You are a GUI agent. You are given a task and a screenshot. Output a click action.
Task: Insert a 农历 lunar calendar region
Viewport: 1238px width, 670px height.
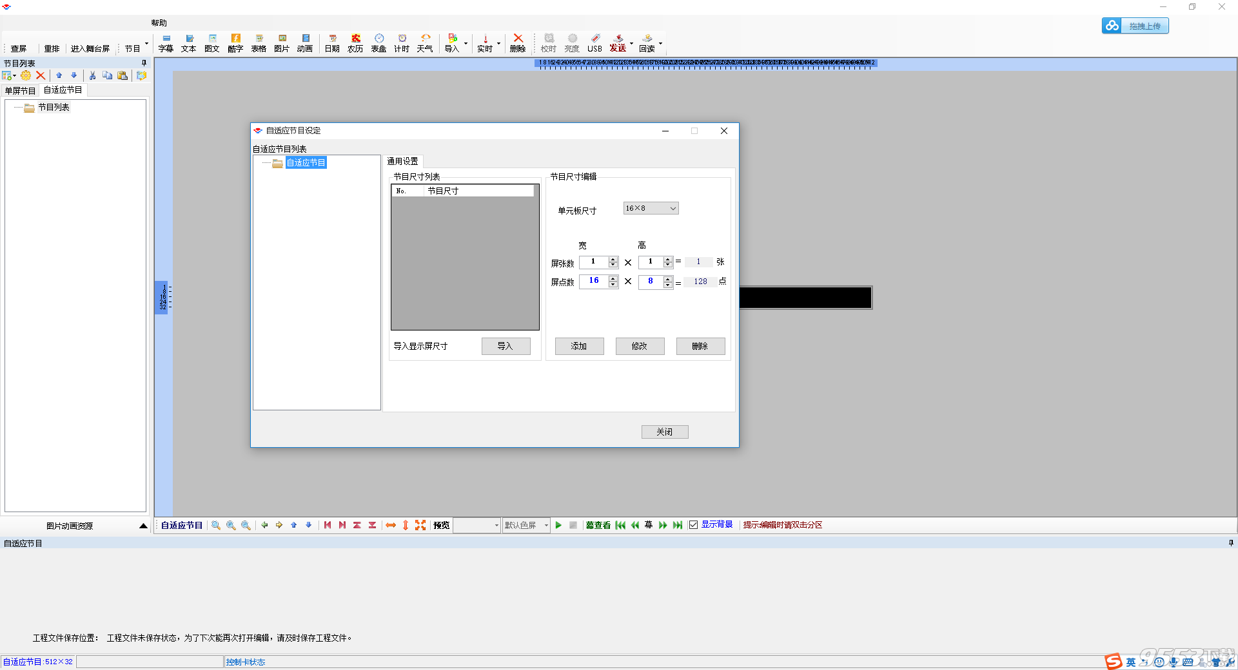(x=355, y=43)
